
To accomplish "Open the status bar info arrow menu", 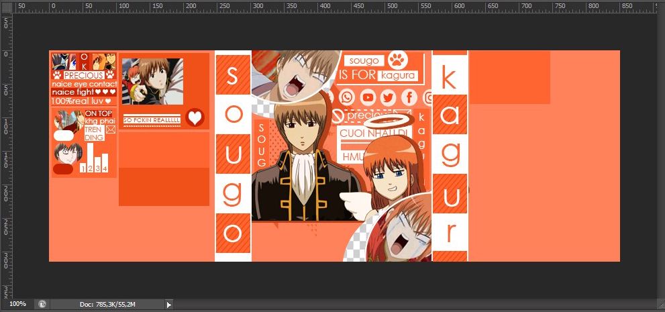I will pyautogui.click(x=169, y=305).
